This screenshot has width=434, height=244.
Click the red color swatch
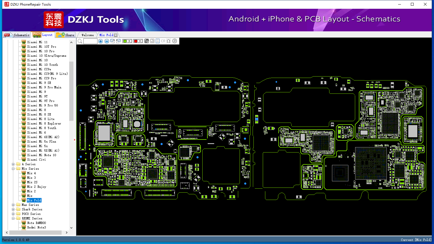(136, 41)
